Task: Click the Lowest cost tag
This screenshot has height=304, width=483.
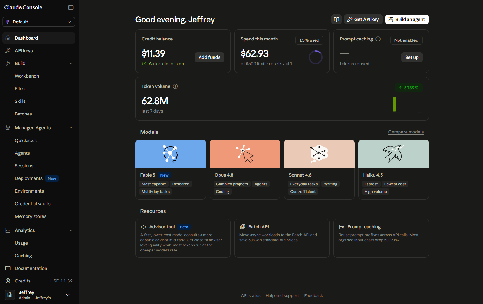Action: 395,184
